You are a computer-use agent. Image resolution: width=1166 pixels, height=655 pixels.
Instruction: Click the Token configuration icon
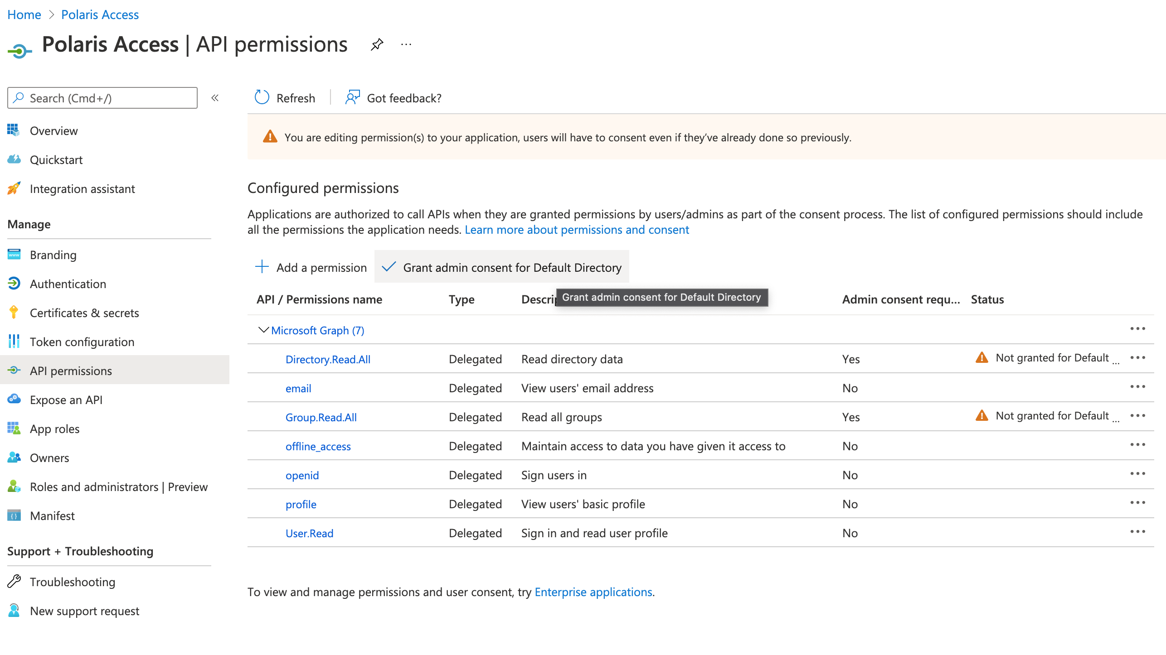pos(14,342)
